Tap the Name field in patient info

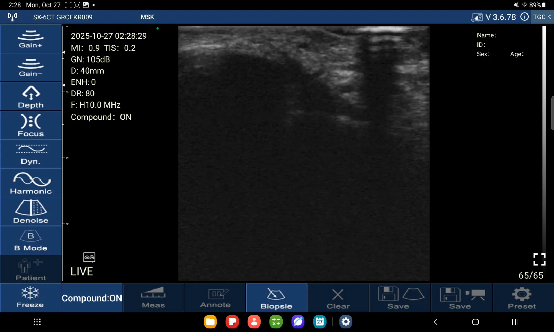pyautogui.click(x=486, y=35)
